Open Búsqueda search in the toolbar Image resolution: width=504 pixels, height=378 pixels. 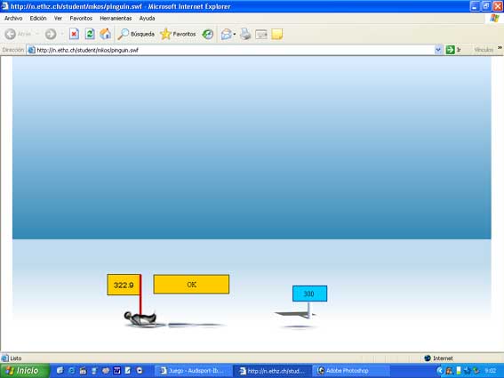[x=136, y=34]
